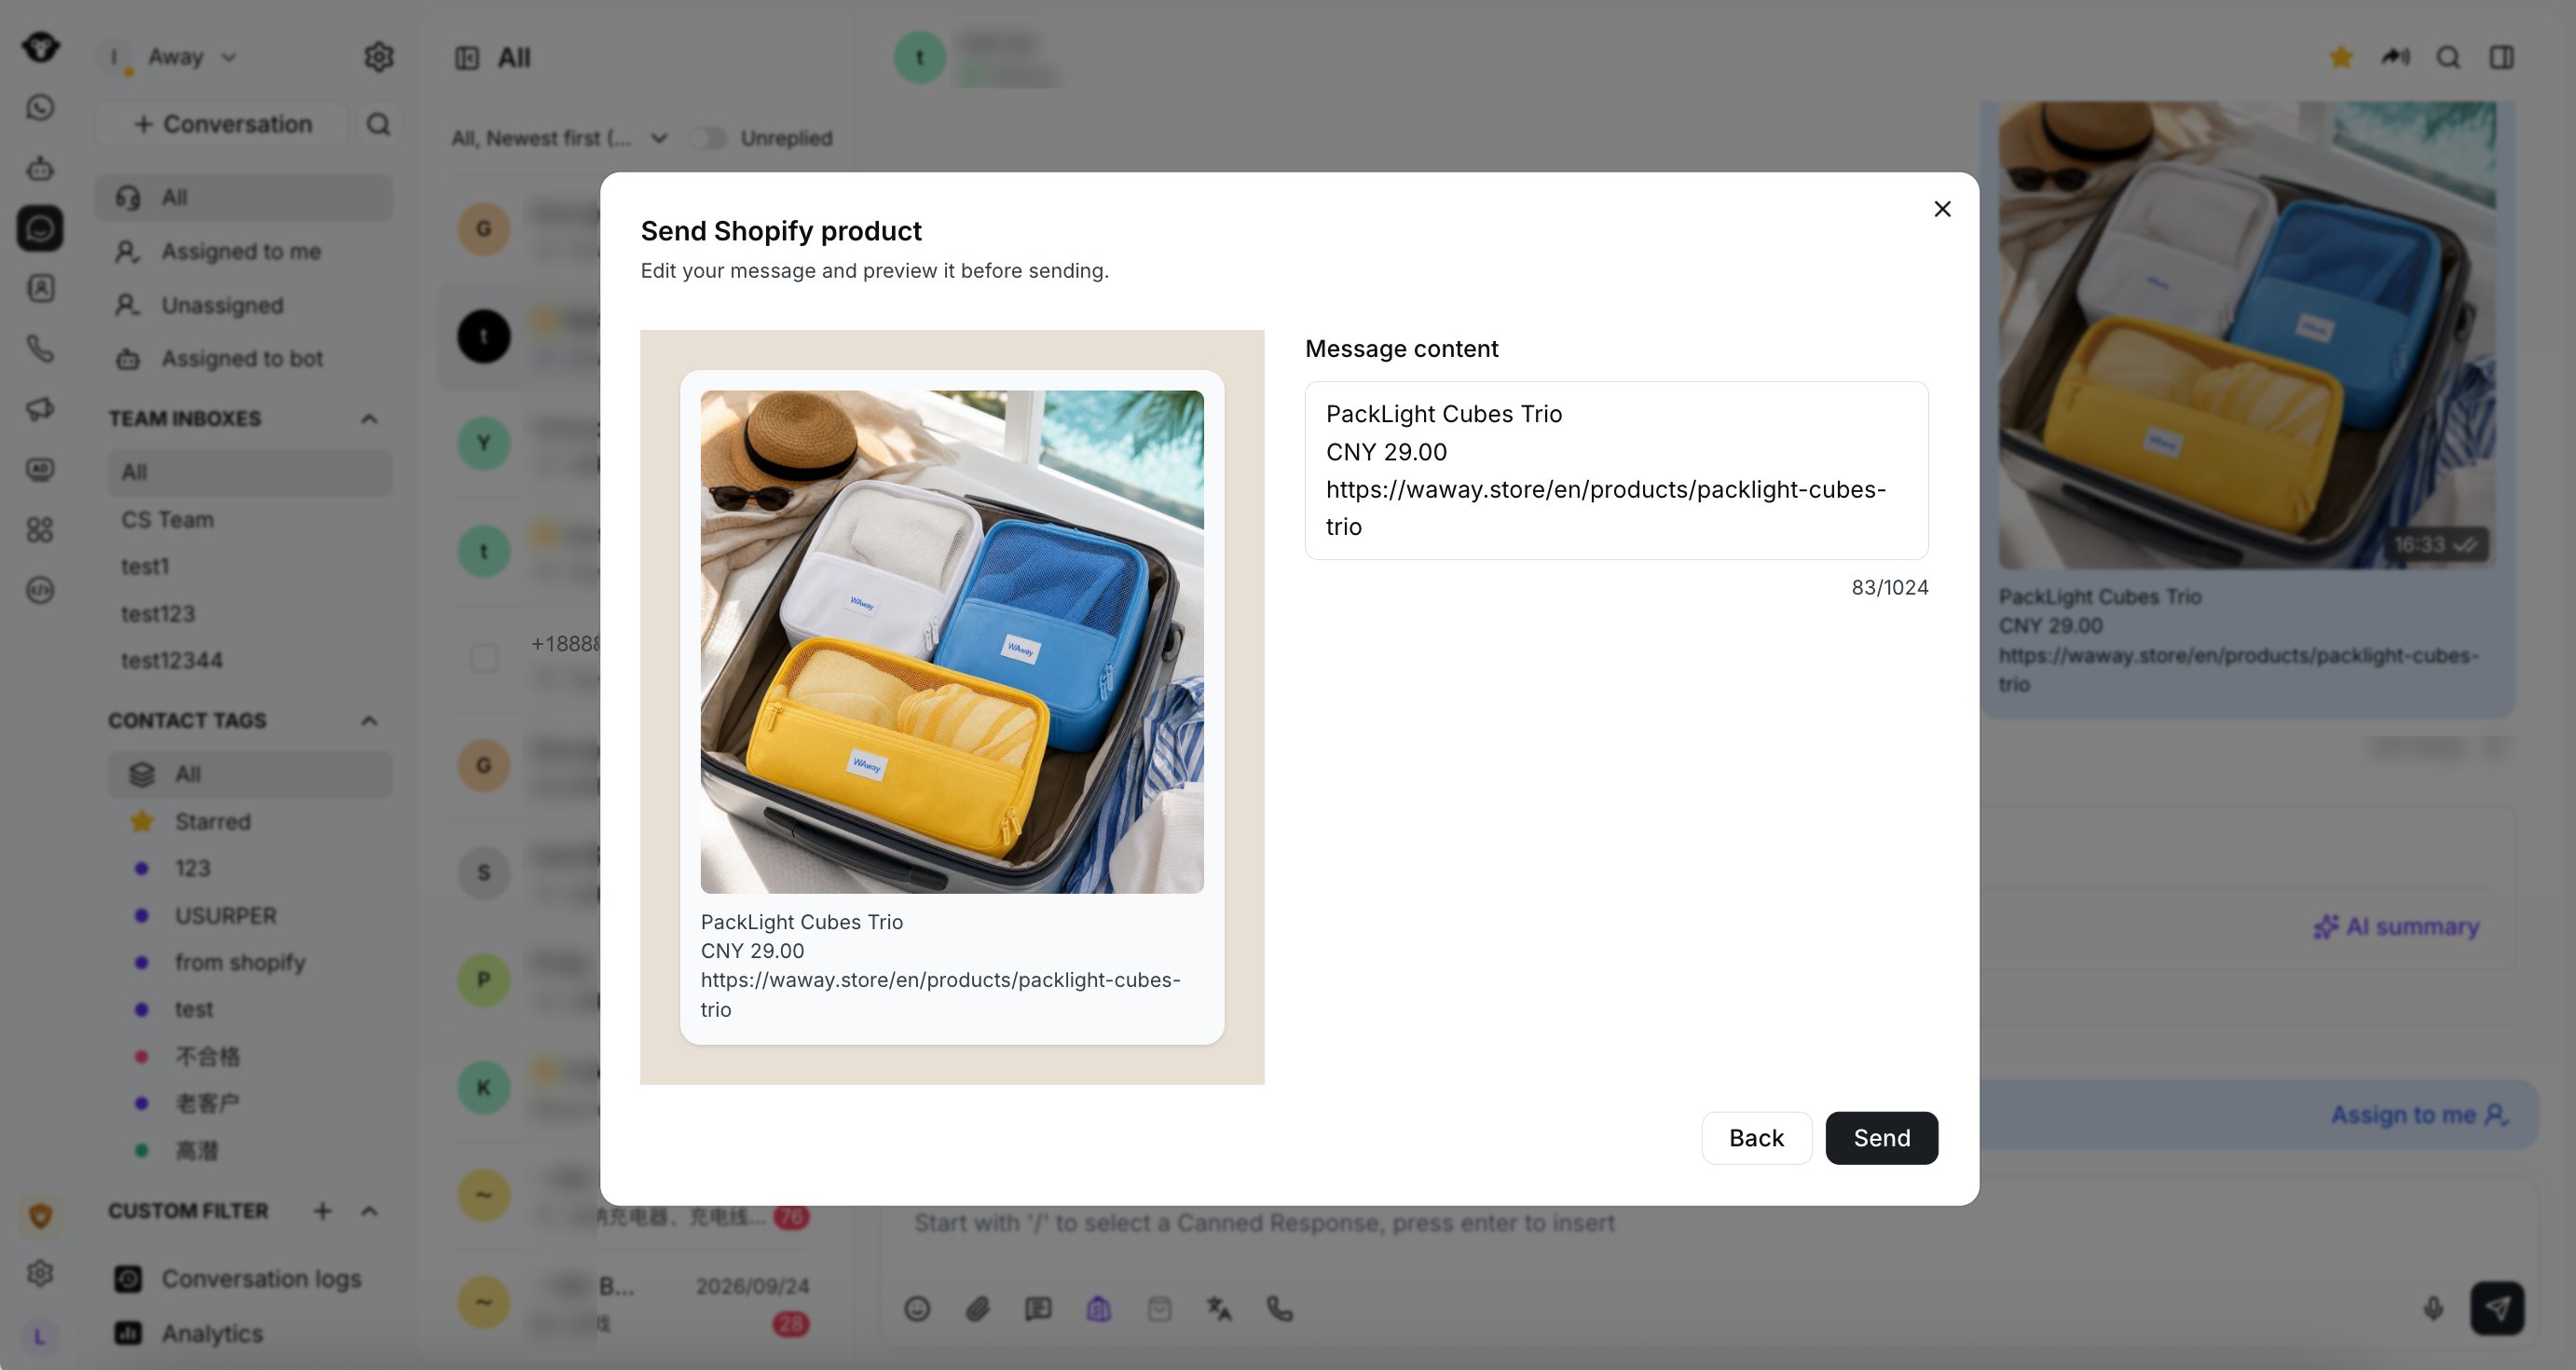Open the contacts icon in left rail
The height and width of the screenshot is (1370, 2576).
pos(40,289)
